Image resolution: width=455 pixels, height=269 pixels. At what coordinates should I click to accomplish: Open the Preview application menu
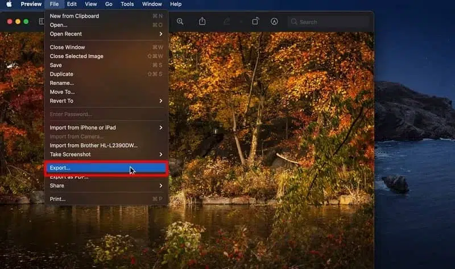click(31, 4)
